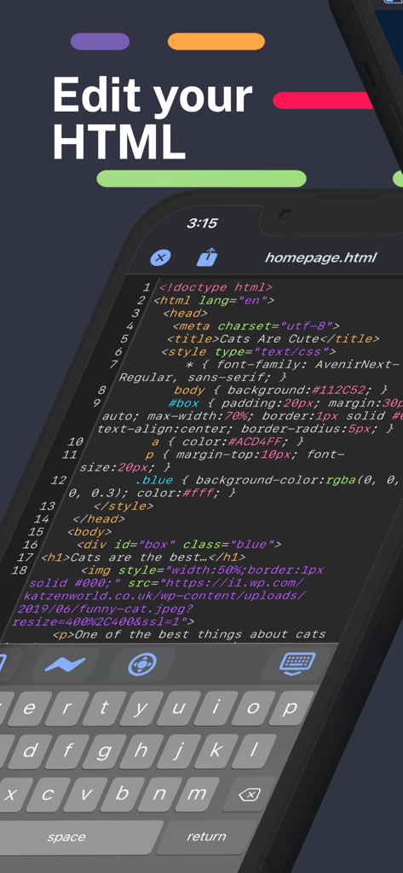
Task: Tap the 'j' key
Action: [179, 752]
